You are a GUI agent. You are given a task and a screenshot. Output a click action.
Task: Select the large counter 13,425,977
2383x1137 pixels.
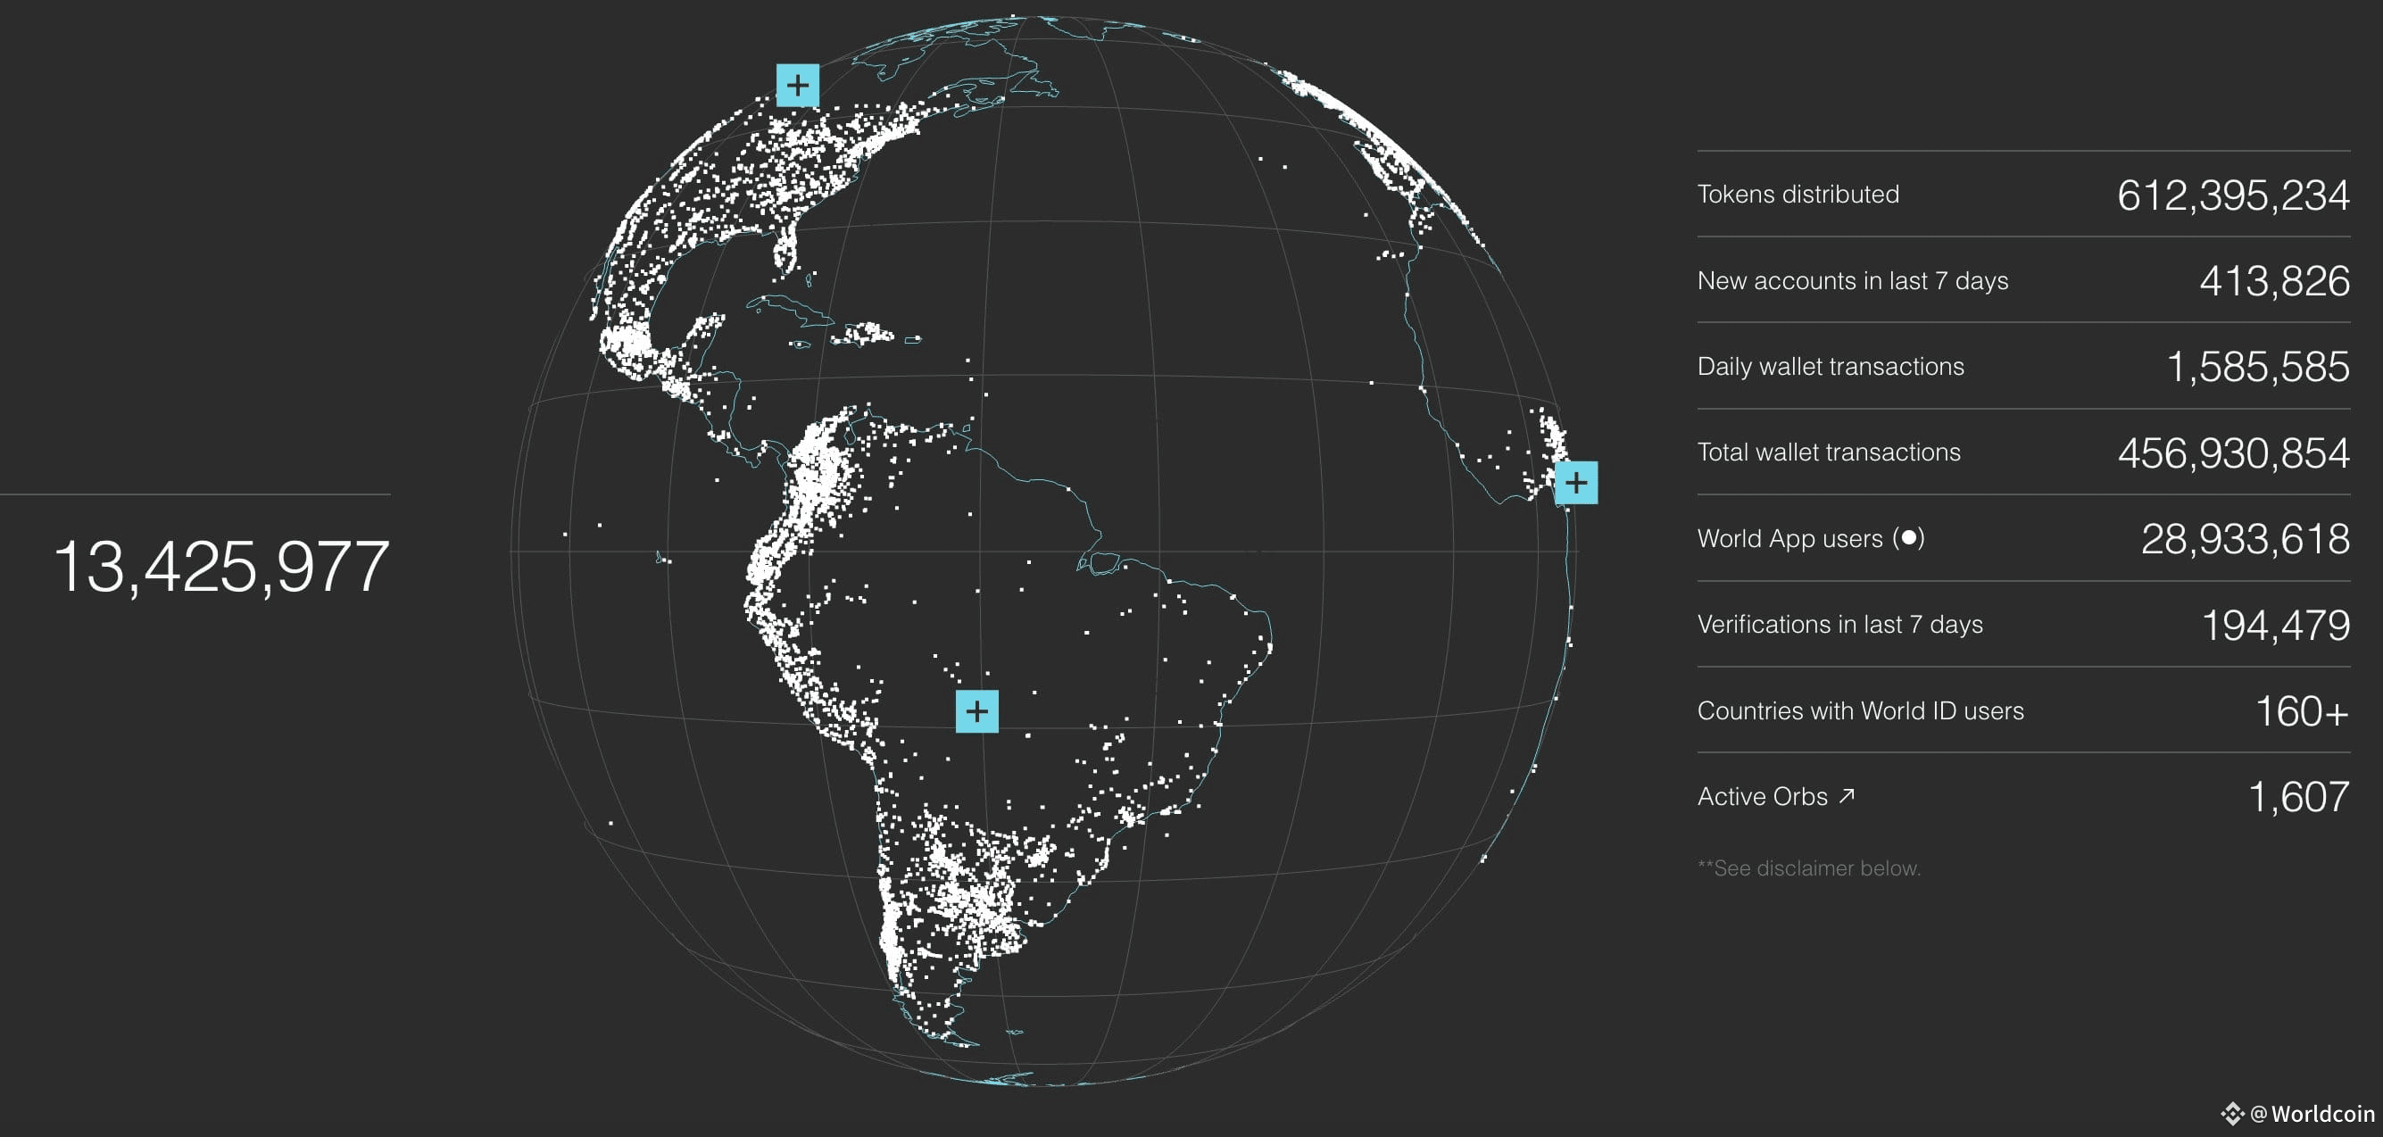[x=222, y=566]
